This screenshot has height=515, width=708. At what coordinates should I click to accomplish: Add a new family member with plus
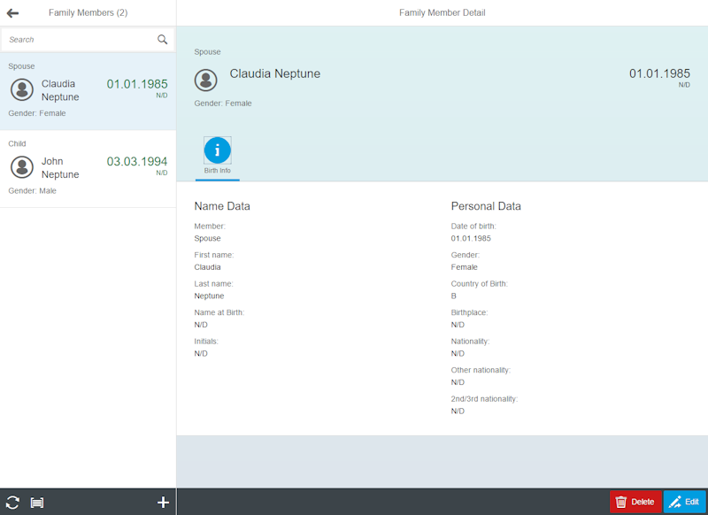163,502
